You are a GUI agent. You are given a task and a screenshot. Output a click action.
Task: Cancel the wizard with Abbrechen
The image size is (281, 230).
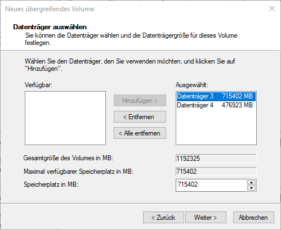pos(253,218)
